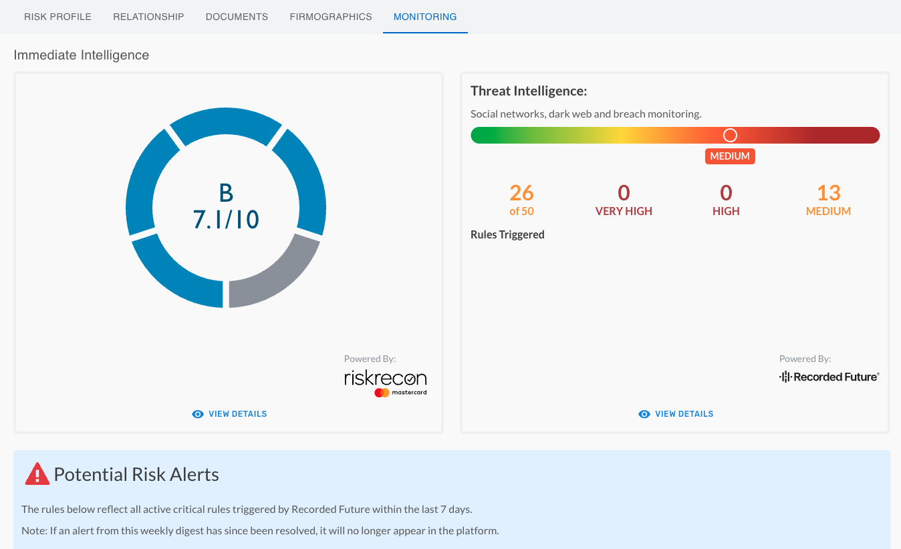Click the orange MEDIUM severity badge
Image resolution: width=901 pixels, height=549 pixels.
coord(730,156)
